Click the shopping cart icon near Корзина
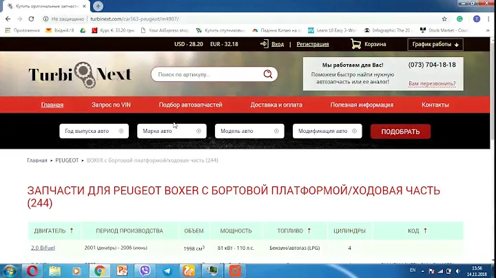The width and height of the screenshot is (496, 278). coord(355,44)
